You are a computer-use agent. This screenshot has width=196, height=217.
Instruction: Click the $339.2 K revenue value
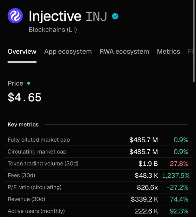pyautogui.click(x=144, y=199)
